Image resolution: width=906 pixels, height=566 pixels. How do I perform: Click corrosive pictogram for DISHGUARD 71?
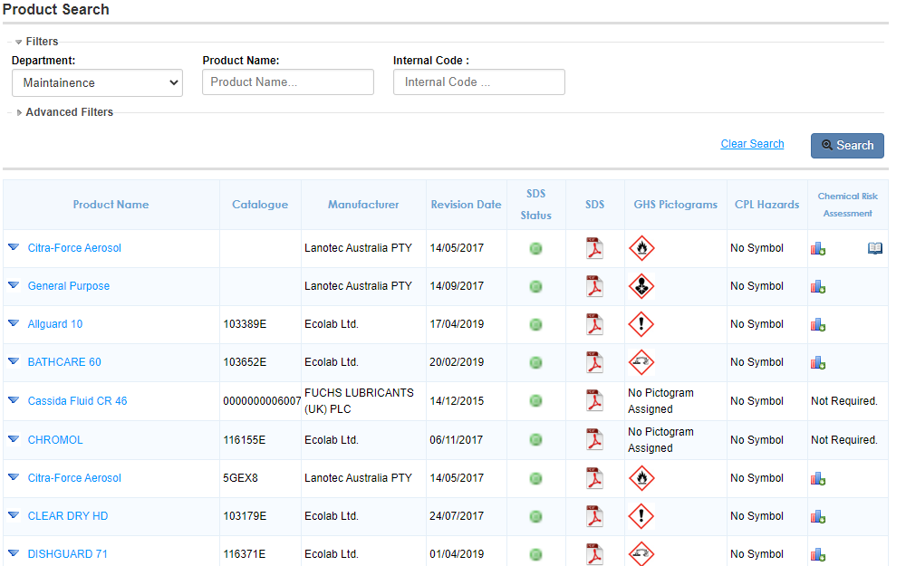(x=641, y=553)
